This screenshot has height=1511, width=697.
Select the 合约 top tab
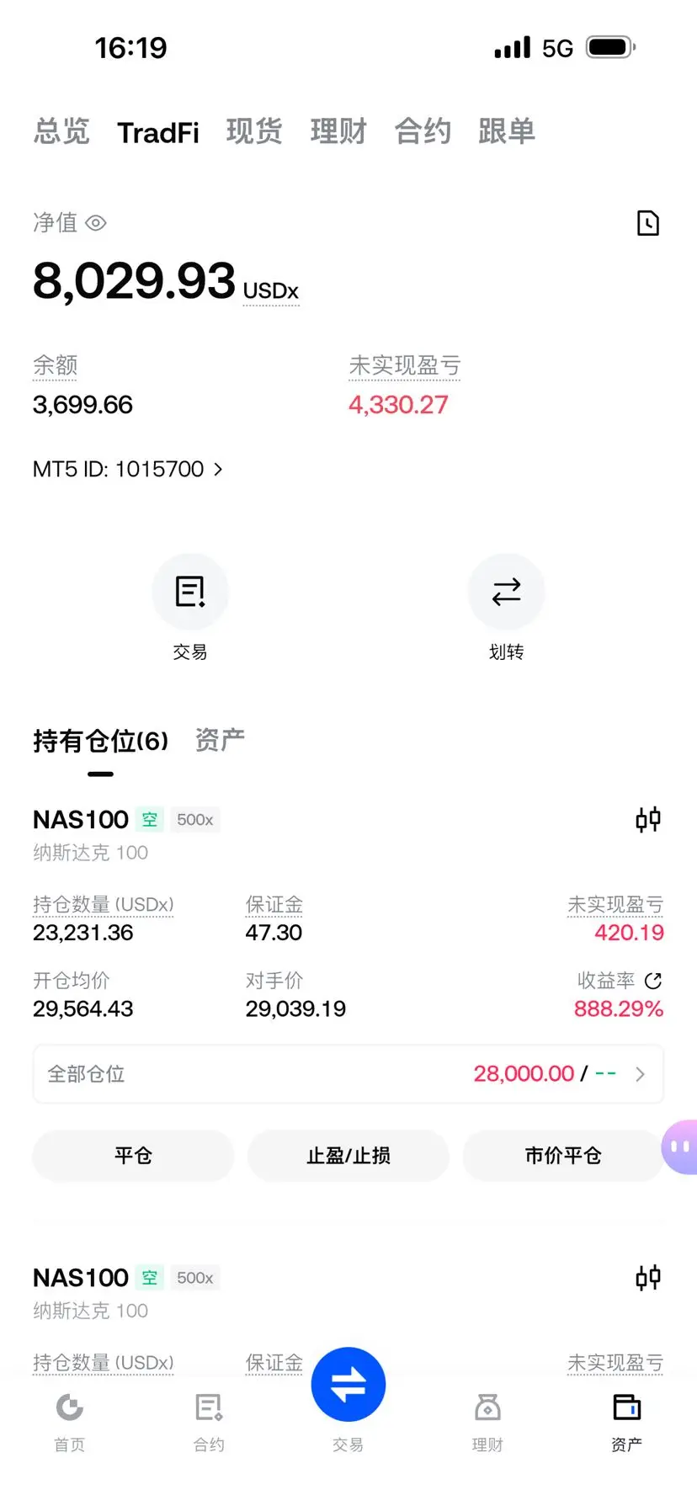[423, 131]
